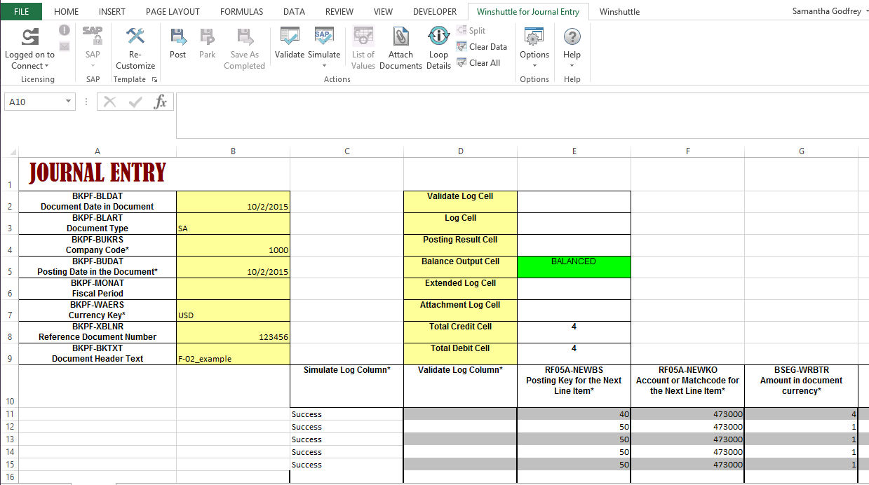The image size is (869, 485).
Task: Switch to the FORMULAS tab
Action: (x=241, y=11)
